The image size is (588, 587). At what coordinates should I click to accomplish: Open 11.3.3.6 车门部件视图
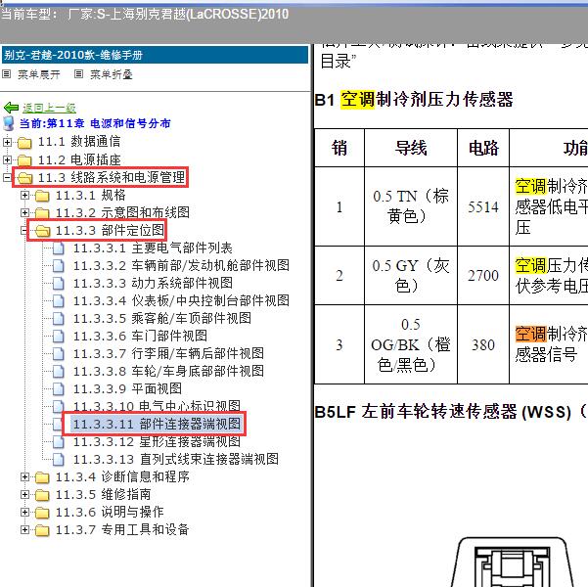click(140, 337)
